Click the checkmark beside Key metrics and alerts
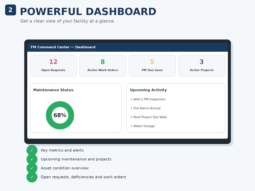Viewport: 255px width, 191px height. [32, 150]
